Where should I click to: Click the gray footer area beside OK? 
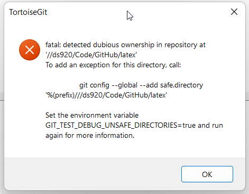[x=91, y=174]
